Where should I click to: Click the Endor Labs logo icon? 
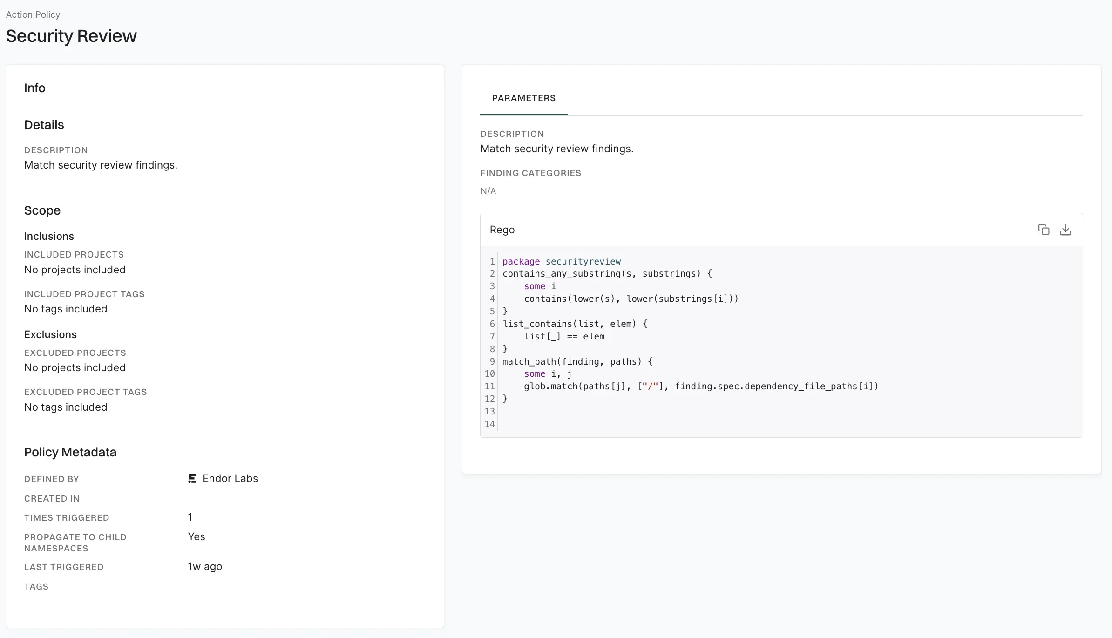[x=192, y=478]
